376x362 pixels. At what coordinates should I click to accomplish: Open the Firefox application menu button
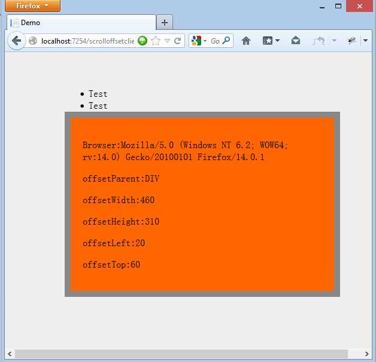click(32, 5)
